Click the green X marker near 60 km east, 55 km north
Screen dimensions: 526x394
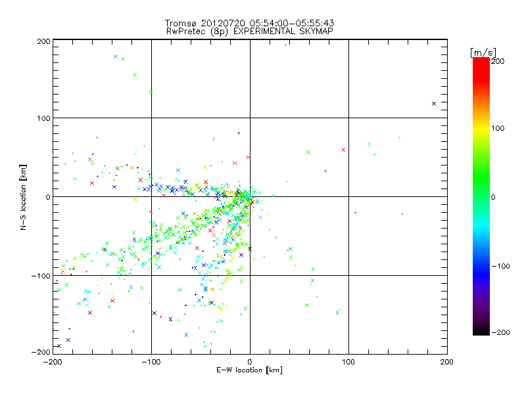pos(308,152)
